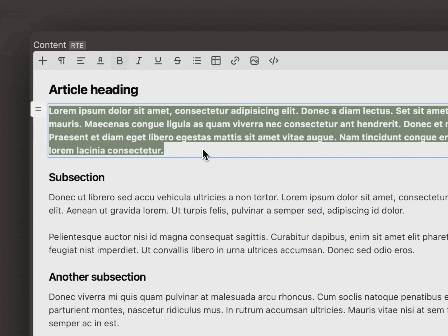Click the RTE badge next to Content
The width and height of the screenshot is (448, 336).
tap(77, 45)
